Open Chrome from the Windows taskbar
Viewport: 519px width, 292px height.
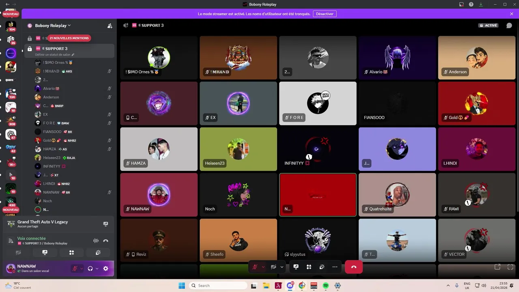pyautogui.click(x=302, y=286)
